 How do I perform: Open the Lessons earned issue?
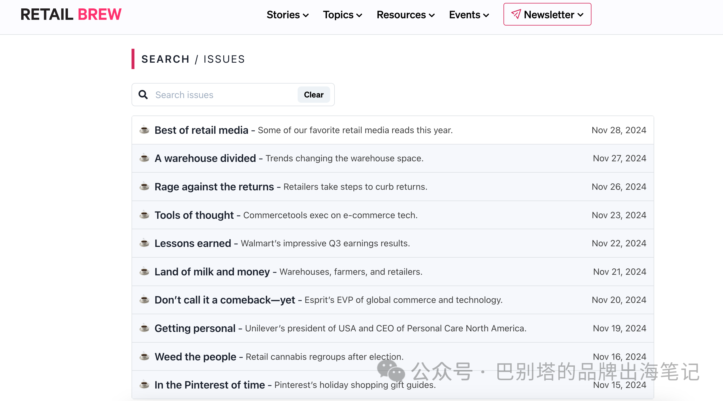coord(393,243)
